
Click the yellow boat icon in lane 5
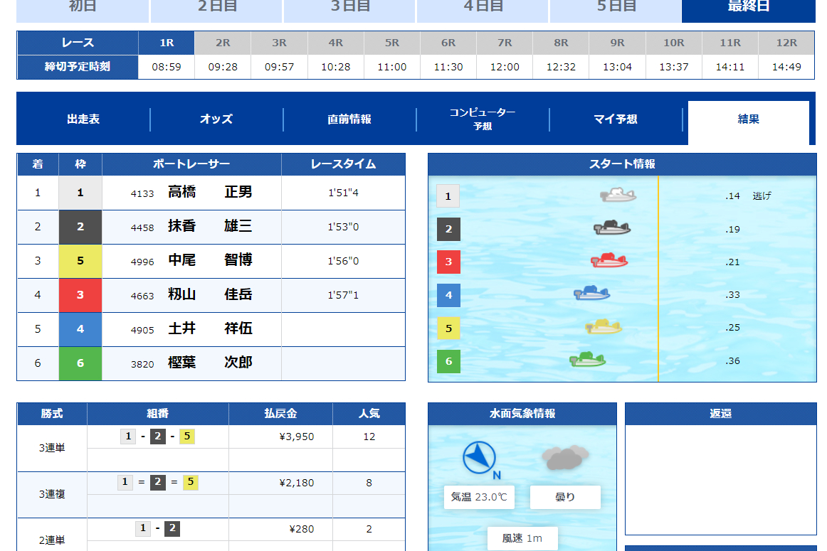[x=604, y=327]
